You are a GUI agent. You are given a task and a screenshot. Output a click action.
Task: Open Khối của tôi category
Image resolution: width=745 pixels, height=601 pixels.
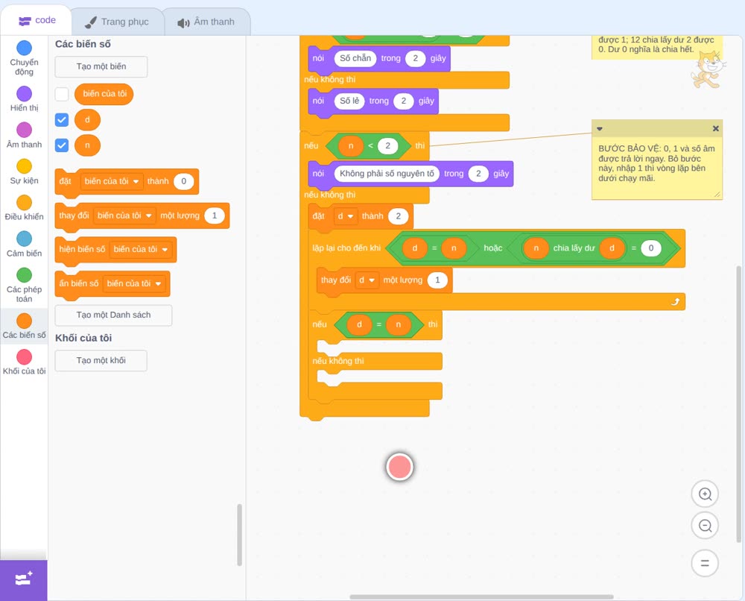point(25,362)
